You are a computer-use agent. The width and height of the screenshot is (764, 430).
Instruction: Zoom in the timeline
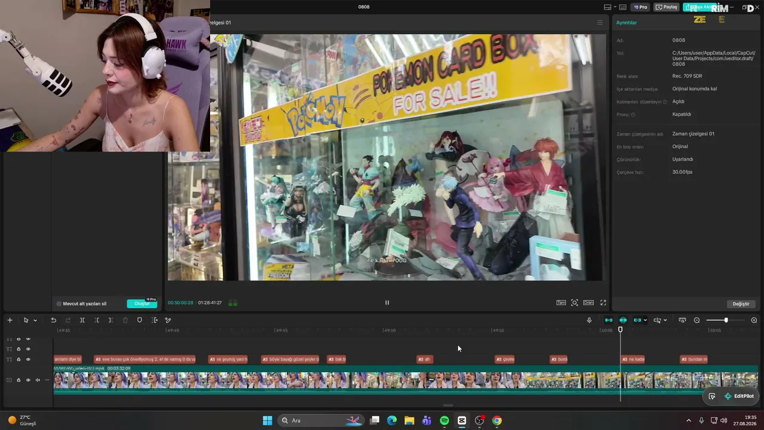click(x=754, y=320)
